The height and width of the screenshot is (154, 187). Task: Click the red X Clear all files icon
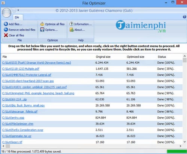(x=6, y=35)
